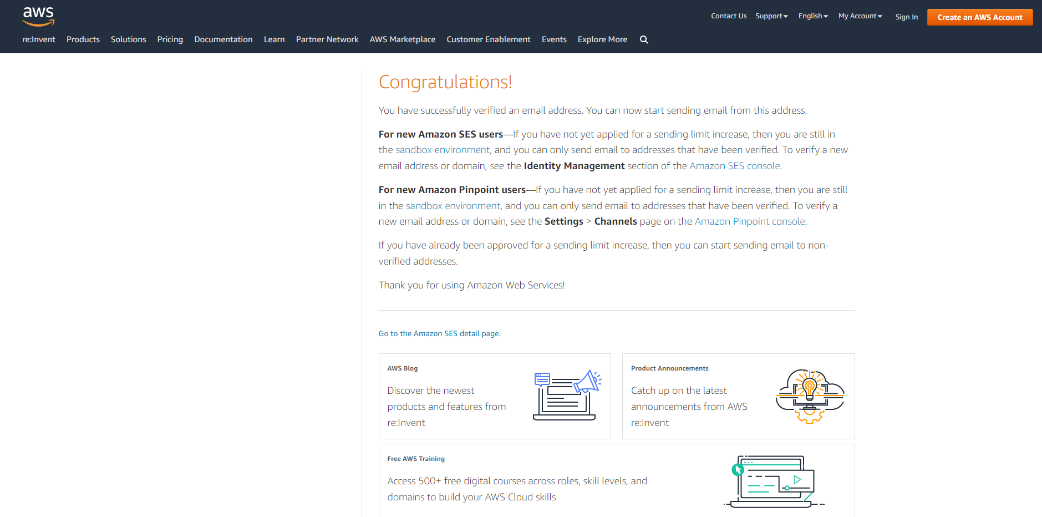Expand the Support dropdown

[x=771, y=16]
